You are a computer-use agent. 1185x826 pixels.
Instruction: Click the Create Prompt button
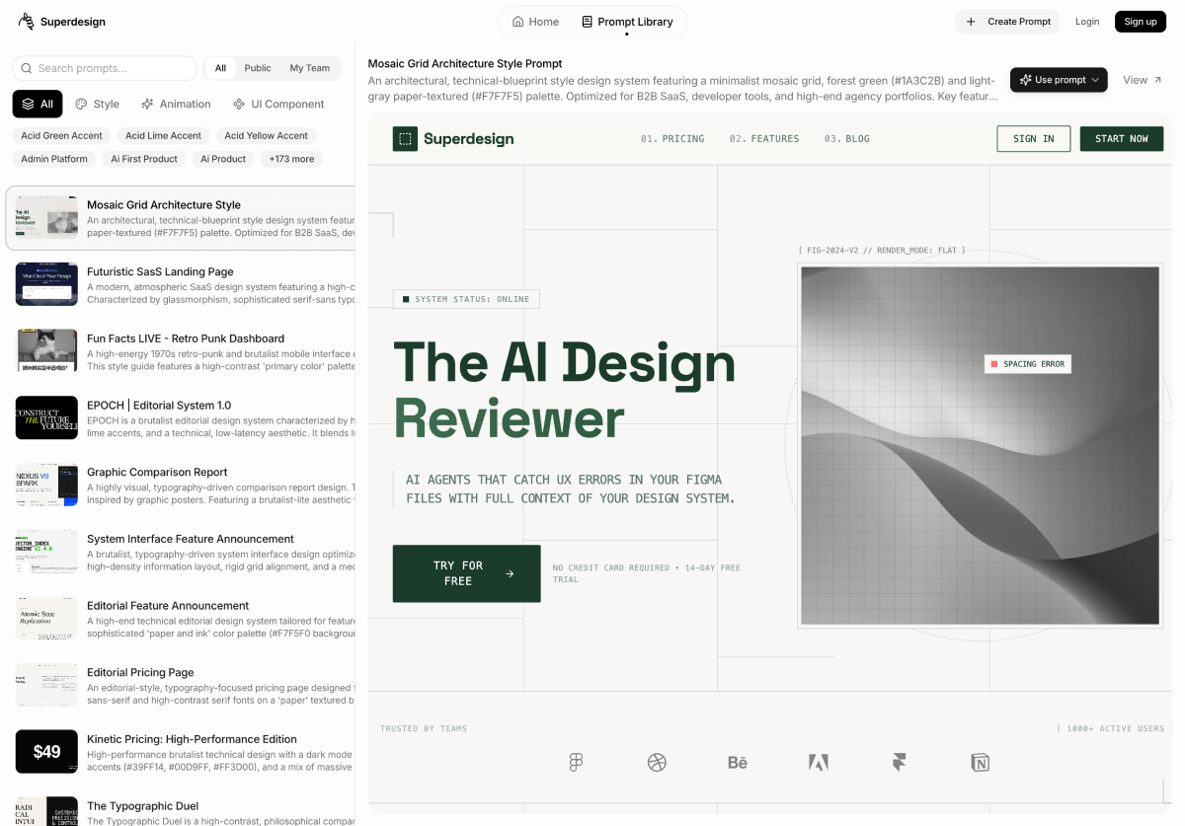pyautogui.click(x=1007, y=22)
